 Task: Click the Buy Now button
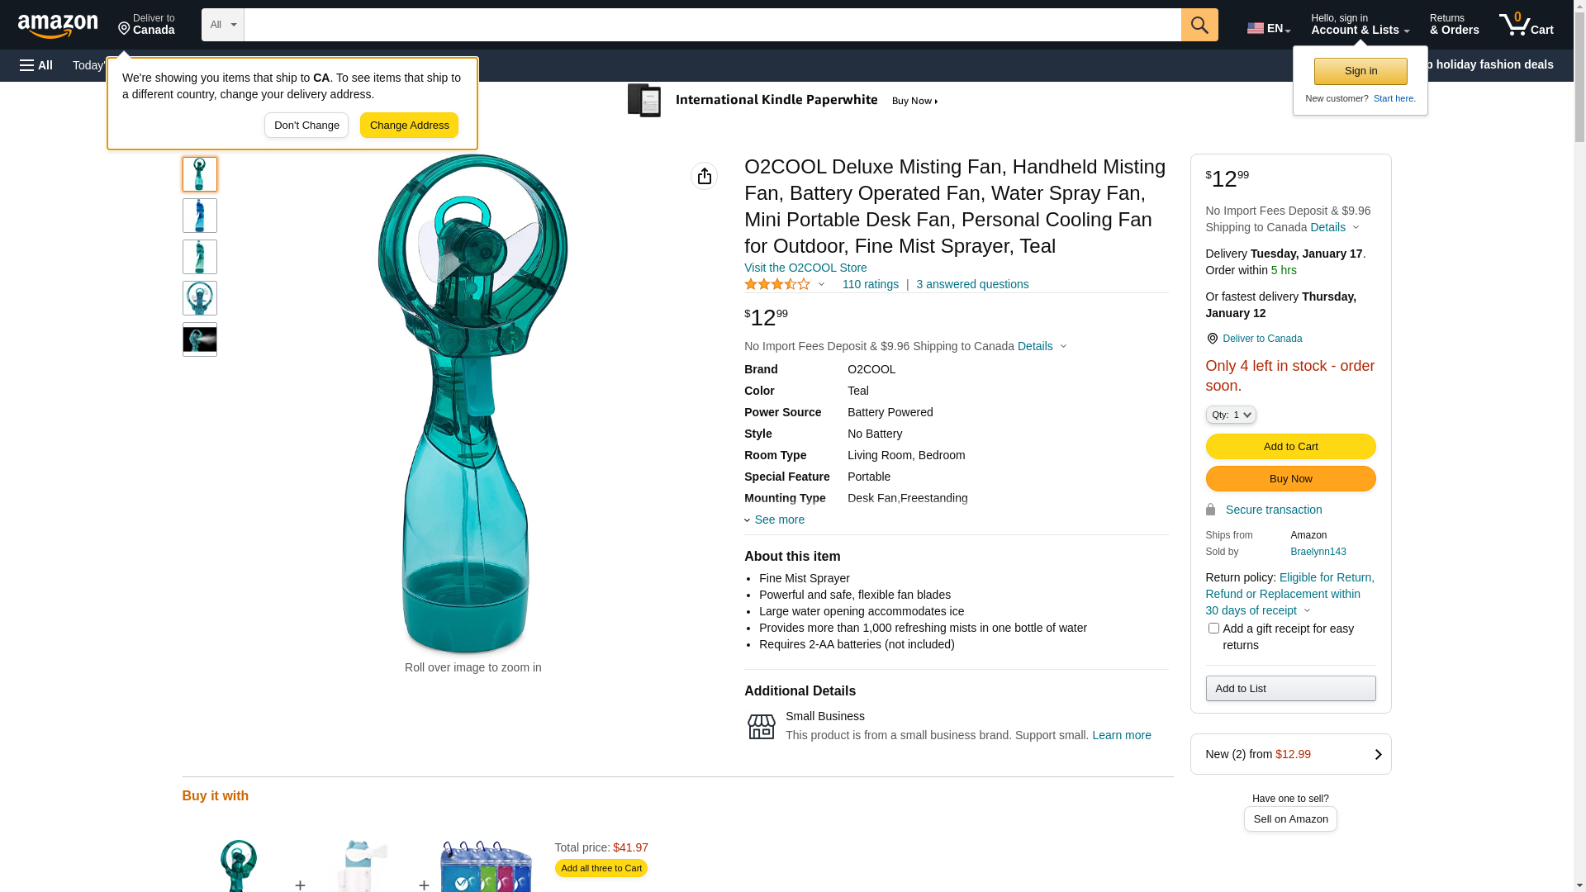[x=1290, y=479]
